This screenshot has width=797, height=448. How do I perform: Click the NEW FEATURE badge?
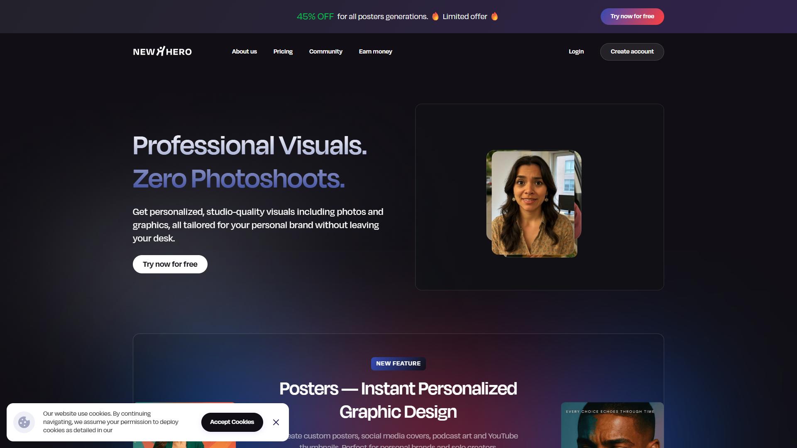[398, 364]
